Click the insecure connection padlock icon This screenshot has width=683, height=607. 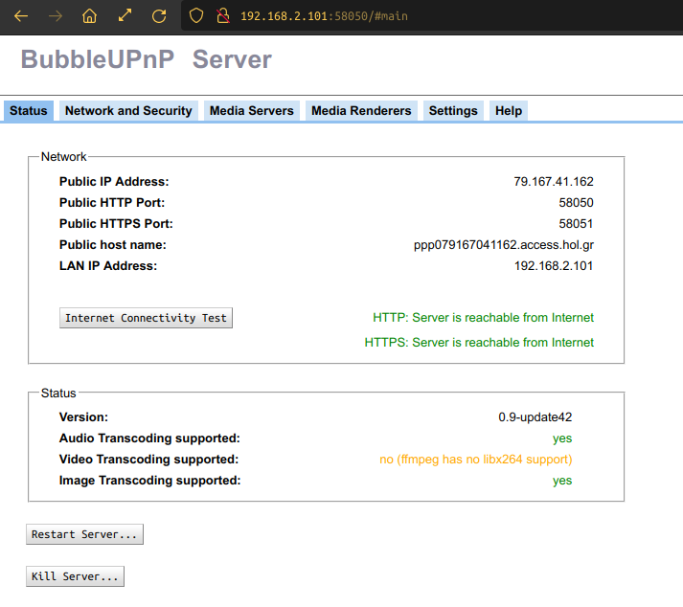tap(223, 15)
